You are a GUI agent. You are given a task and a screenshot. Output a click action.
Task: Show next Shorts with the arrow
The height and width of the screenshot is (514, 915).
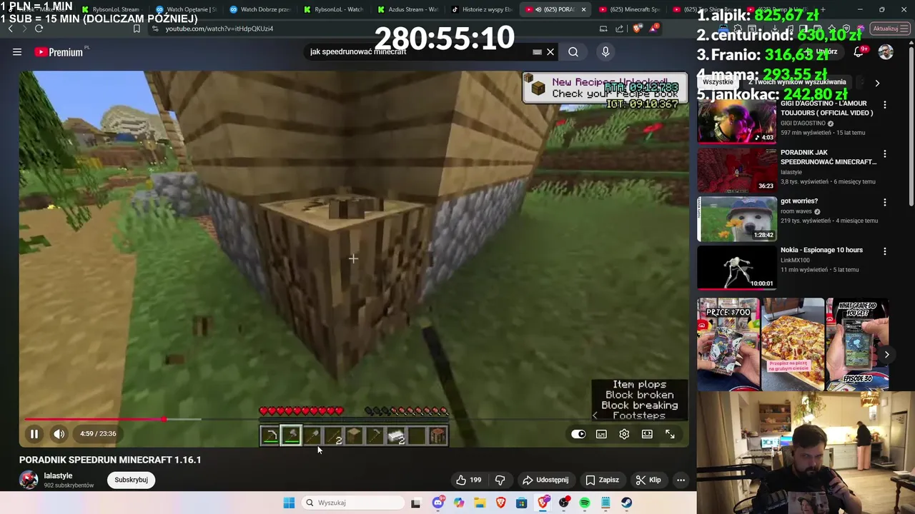pyautogui.click(x=886, y=354)
